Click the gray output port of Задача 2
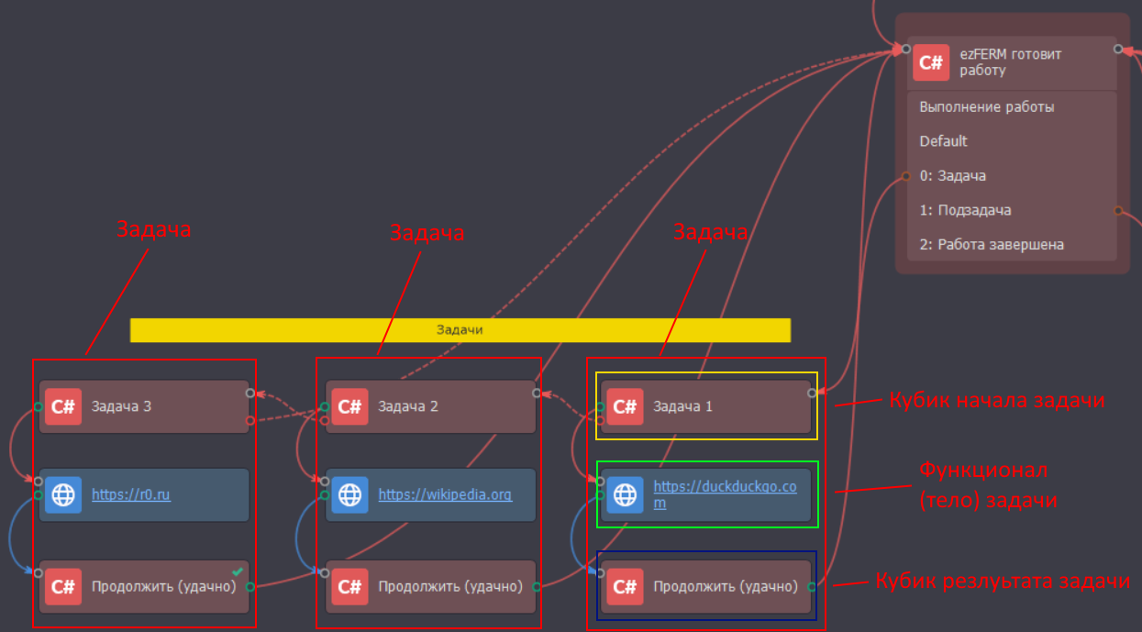1142x632 pixels. tap(537, 393)
